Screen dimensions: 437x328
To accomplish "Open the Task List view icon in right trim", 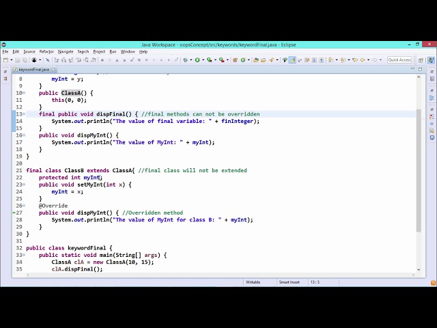I will pyautogui.click(x=432, y=79).
